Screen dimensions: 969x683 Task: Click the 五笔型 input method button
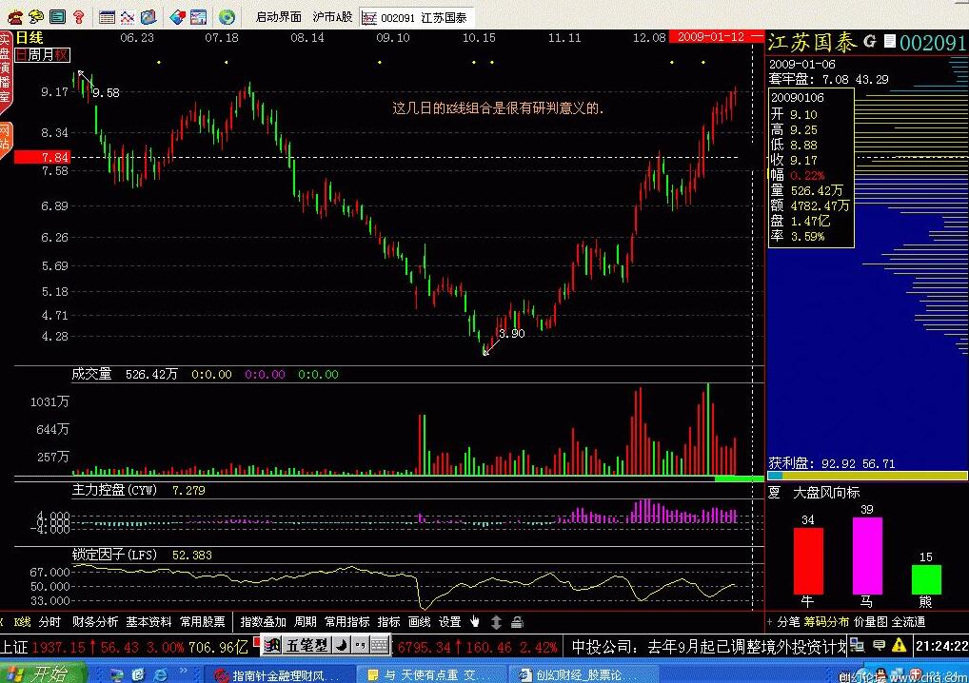(307, 646)
